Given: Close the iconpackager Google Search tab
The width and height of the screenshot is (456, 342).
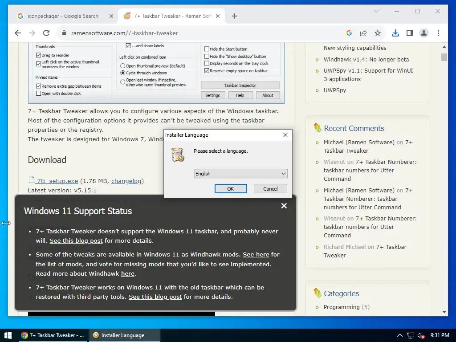Looking at the screenshot, I should point(111,16).
